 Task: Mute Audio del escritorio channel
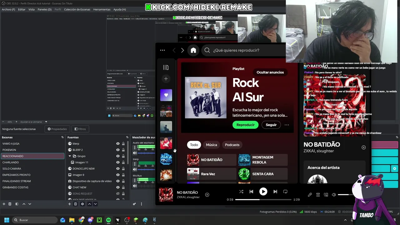(x=135, y=153)
